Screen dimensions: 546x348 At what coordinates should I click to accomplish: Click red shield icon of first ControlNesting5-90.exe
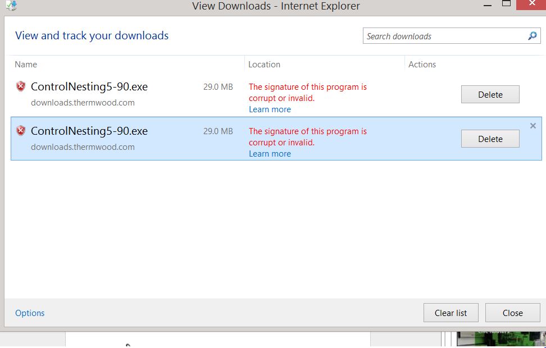(21, 86)
